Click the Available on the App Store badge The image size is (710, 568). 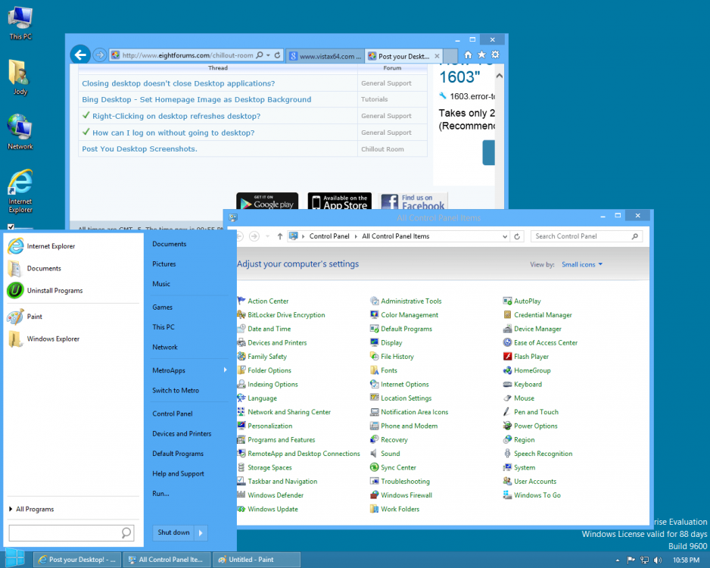(x=340, y=201)
